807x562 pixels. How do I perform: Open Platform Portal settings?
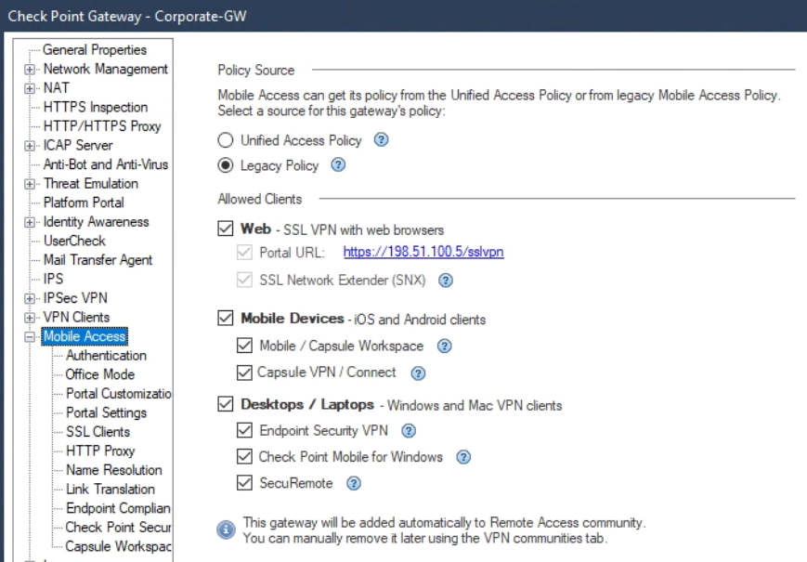(84, 203)
